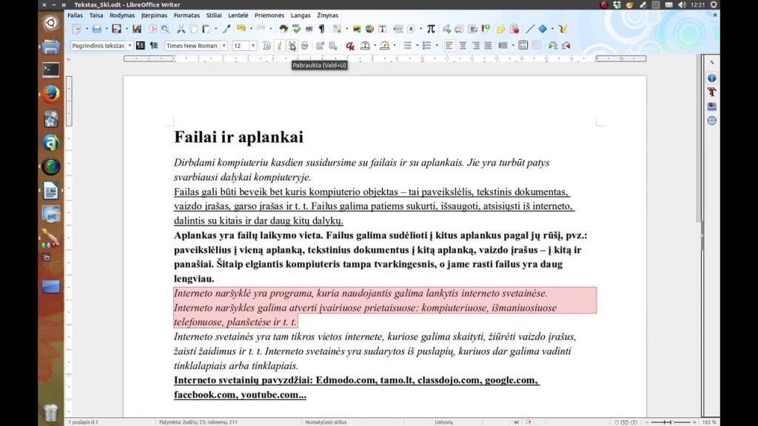Click 'Lietuvių' language in status bar
This screenshot has width=758, height=426.
tap(444, 422)
